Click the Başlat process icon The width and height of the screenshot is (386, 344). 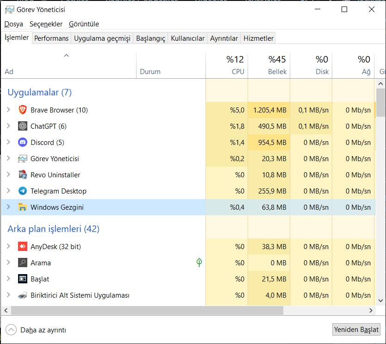tap(23, 279)
